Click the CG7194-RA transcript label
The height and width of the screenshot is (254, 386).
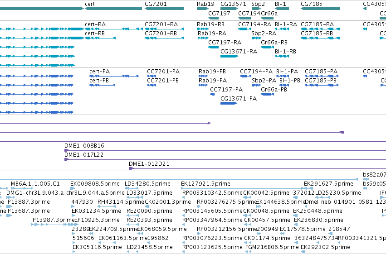point(254,24)
